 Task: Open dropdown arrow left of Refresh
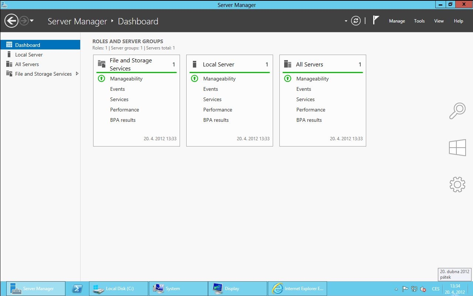[x=346, y=21]
